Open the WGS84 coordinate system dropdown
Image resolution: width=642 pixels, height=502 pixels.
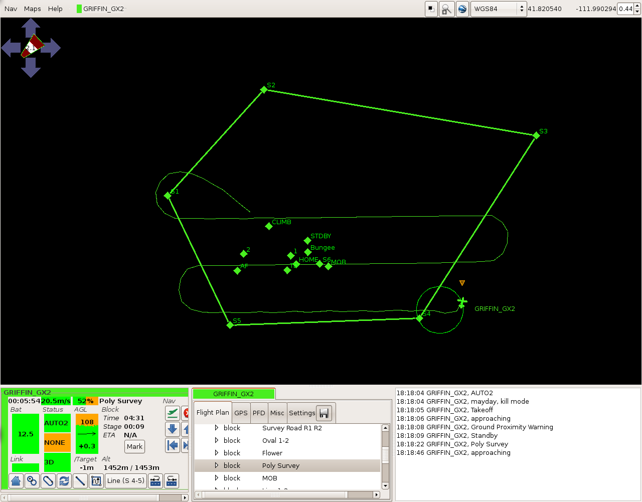499,9
